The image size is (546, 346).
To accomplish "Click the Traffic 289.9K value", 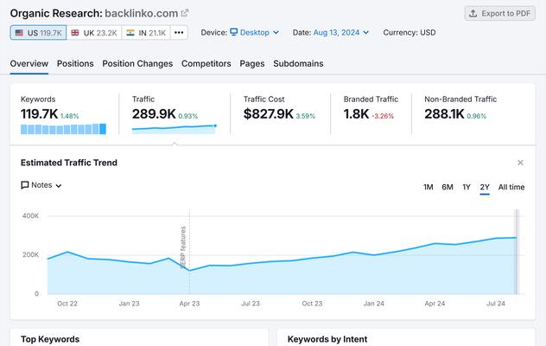I will click(154, 114).
